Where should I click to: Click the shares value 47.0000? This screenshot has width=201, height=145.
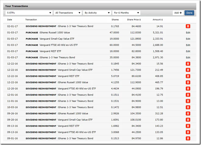point(114,32)
